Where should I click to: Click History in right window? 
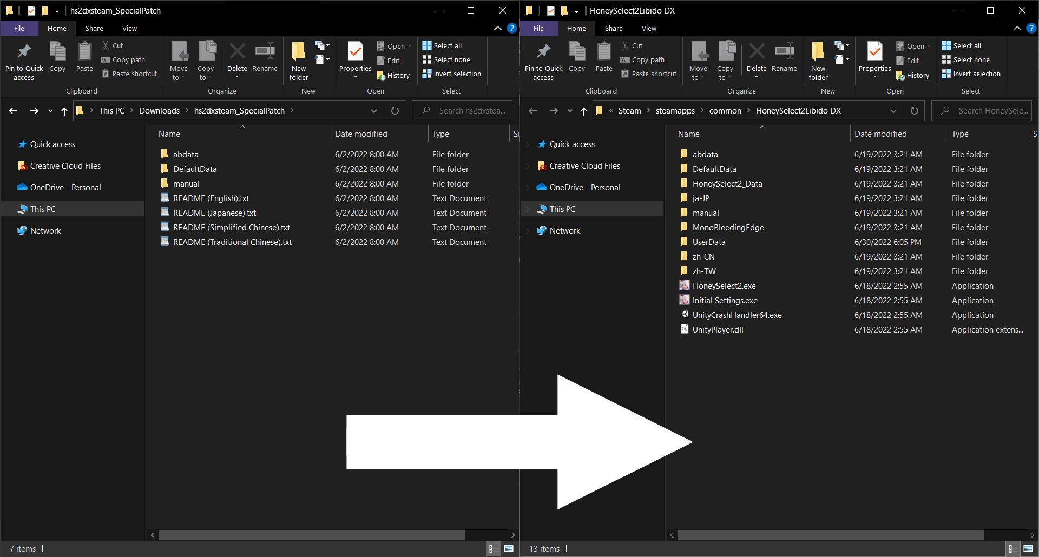tap(913, 76)
